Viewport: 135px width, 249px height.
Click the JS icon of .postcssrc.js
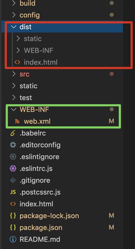[x=13, y=192]
